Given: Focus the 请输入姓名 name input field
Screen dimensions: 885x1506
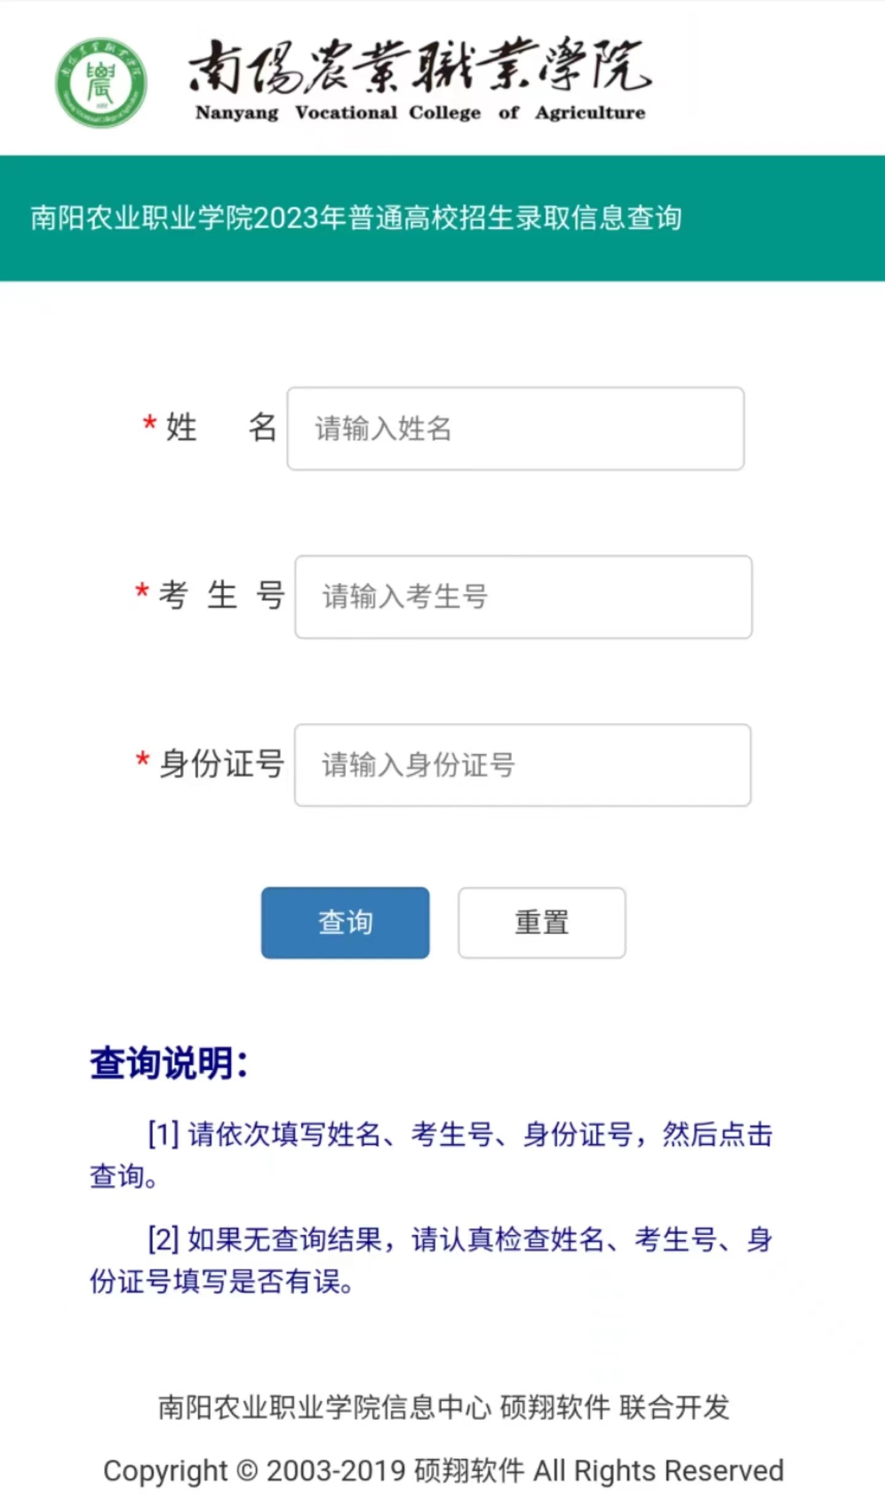Looking at the screenshot, I should 515,428.
